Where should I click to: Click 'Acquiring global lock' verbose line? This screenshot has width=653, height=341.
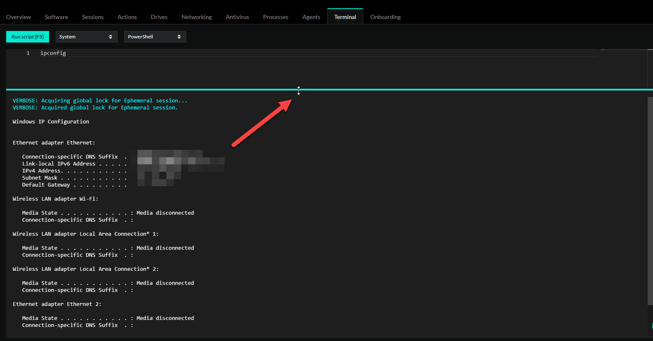pyautogui.click(x=100, y=101)
